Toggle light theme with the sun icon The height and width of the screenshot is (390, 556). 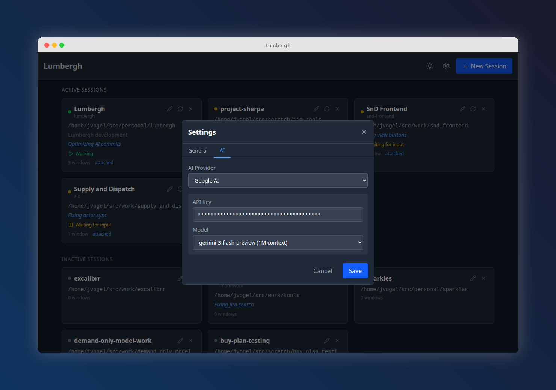[x=429, y=66]
